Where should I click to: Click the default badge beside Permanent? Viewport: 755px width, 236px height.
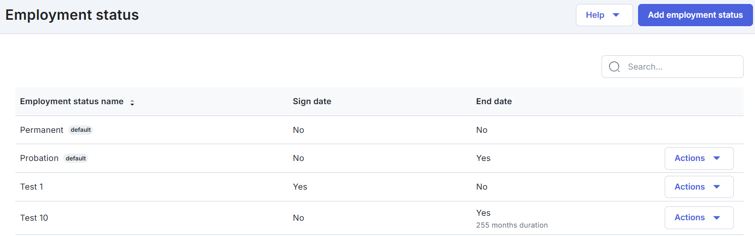[80, 130]
